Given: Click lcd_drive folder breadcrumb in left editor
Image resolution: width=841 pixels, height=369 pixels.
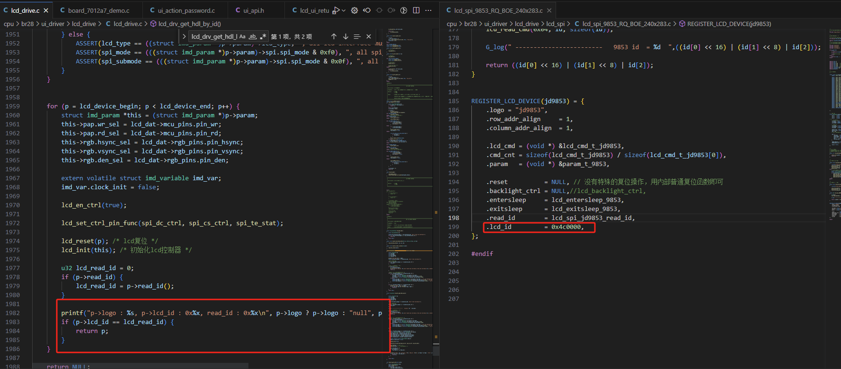Looking at the screenshot, I should click(x=84, y=24).
